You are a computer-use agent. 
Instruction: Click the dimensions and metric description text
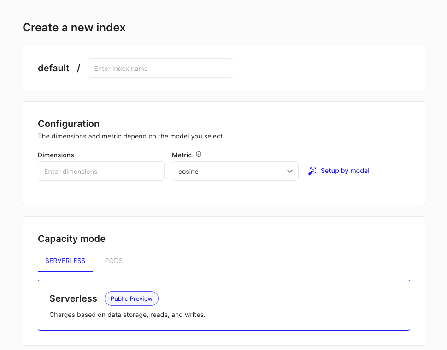[131, 137]
